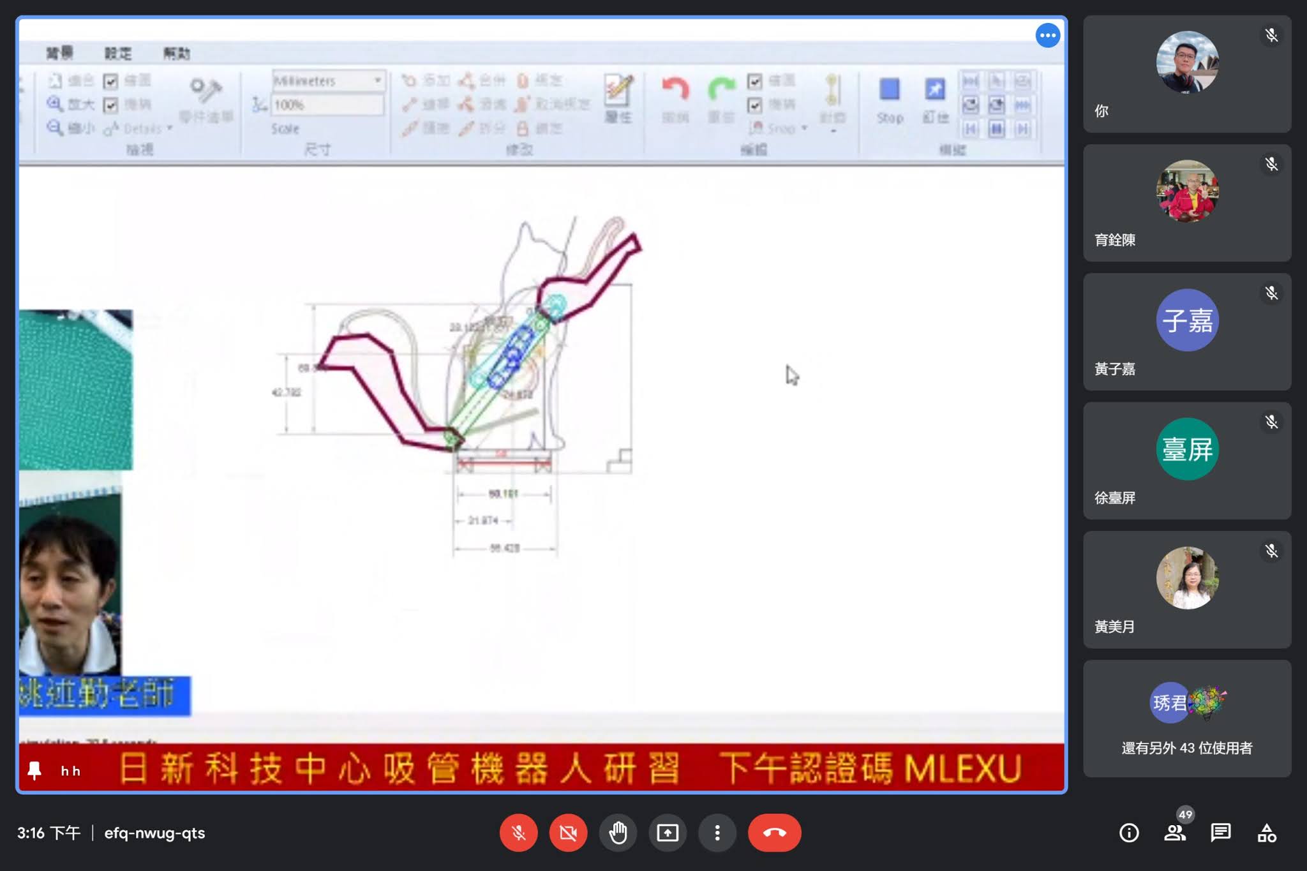Click the 綁定 fasten tool icon

click(x=523, y=80)
